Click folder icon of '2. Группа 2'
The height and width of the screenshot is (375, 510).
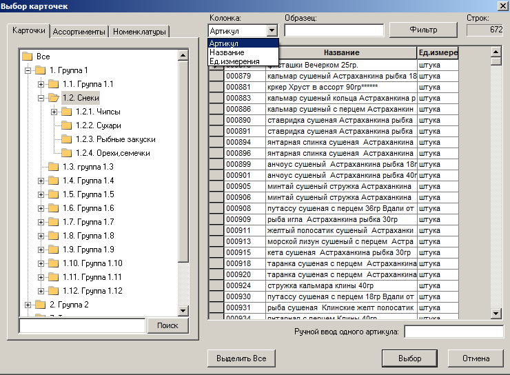(x=41, y=305)
